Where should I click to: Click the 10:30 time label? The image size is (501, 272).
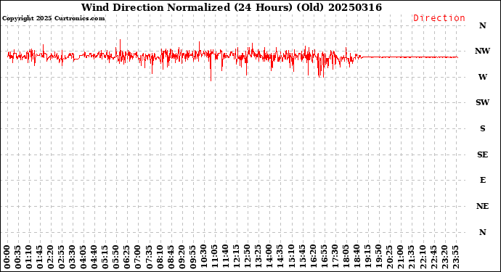204,257
